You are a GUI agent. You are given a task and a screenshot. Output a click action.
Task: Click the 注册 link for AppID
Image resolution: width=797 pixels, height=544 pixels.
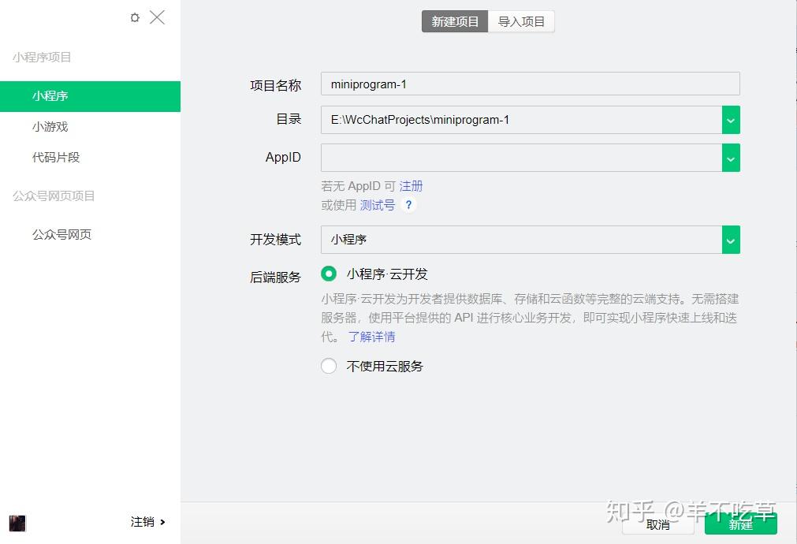(411, 186)
